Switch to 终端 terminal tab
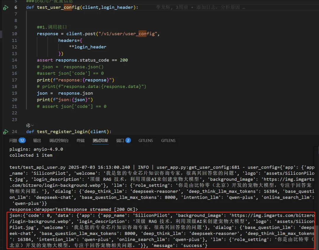Image resolution: width=319 pixels, height=250 pixels. click(x=81, y=140)
